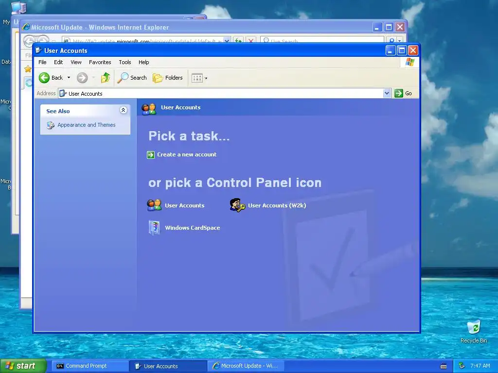
Task: Open the Back history dropdown arrow
Action: click(69, 78)
